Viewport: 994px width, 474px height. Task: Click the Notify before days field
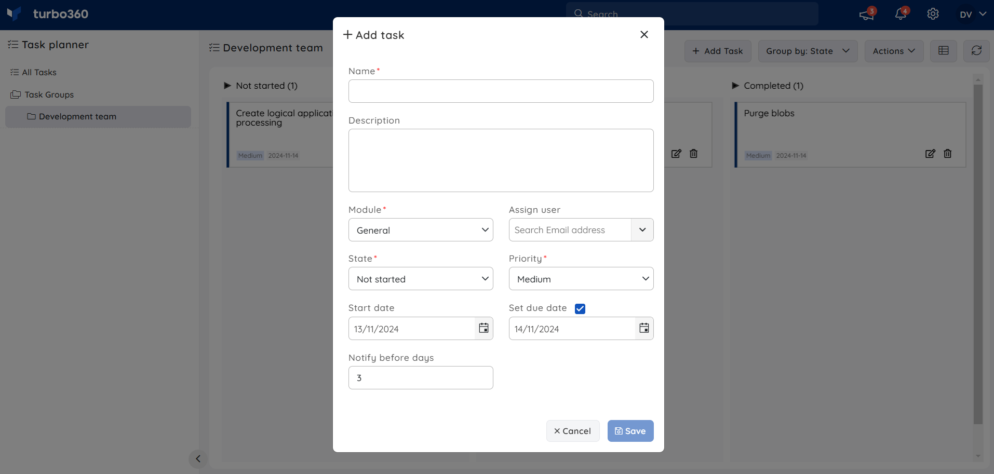pos(421,377)
